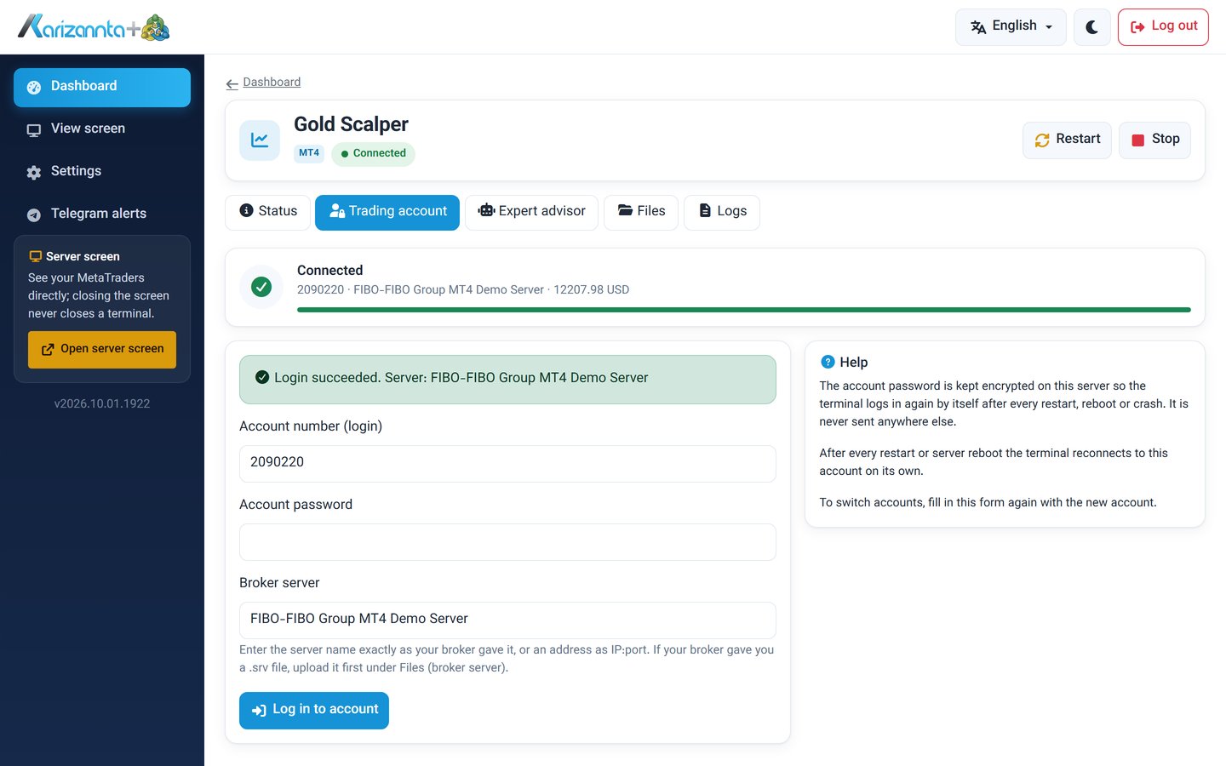Click the Help question mark icon
This screenshot has width=1226, height=766.
tap(828, 362)
